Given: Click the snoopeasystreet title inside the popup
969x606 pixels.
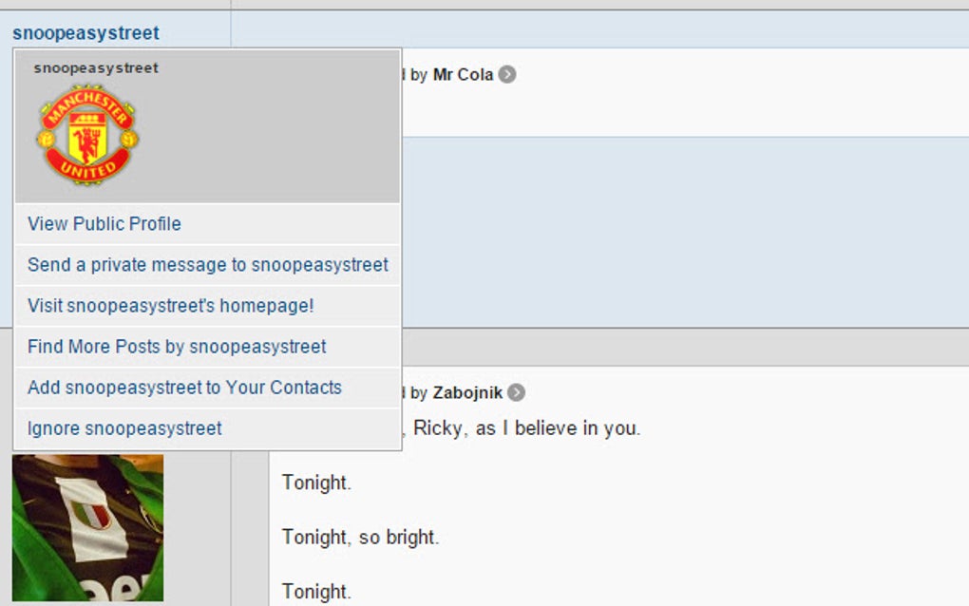Looking at the screenshot, I should click(x=96, y=68).
